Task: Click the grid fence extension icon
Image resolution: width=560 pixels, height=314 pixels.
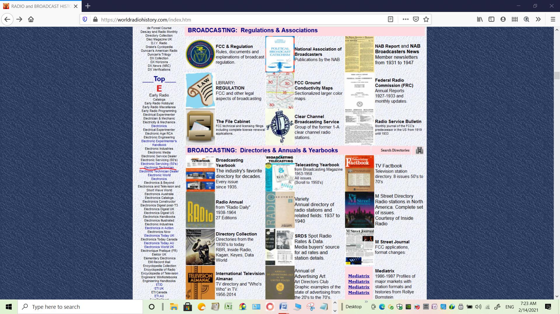Action: point(515,19)
